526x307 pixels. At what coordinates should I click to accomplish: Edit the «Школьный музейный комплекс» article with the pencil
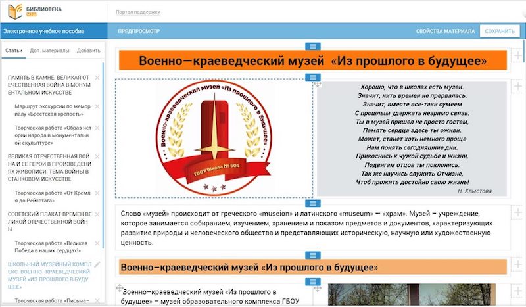click(x=97, y=265)
